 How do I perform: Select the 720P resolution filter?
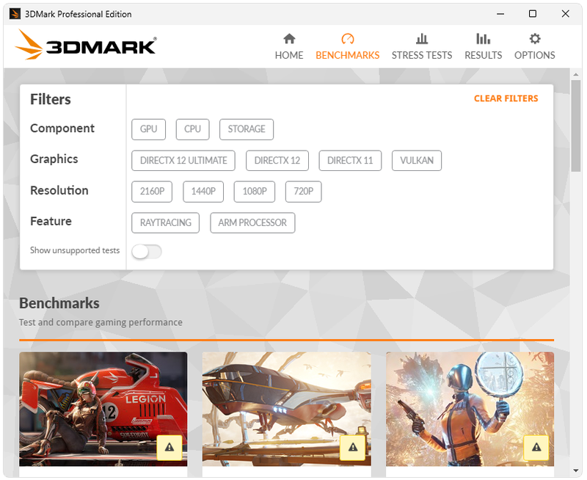303,192
